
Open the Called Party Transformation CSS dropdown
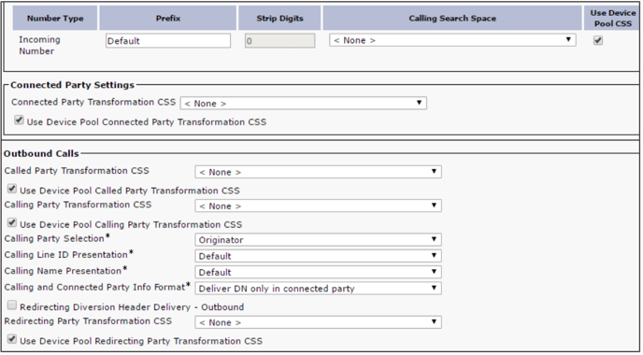point(318,172)
